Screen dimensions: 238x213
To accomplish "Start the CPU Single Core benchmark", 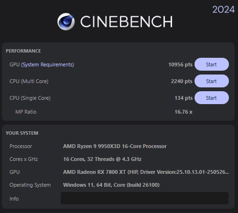I will 212,98.
